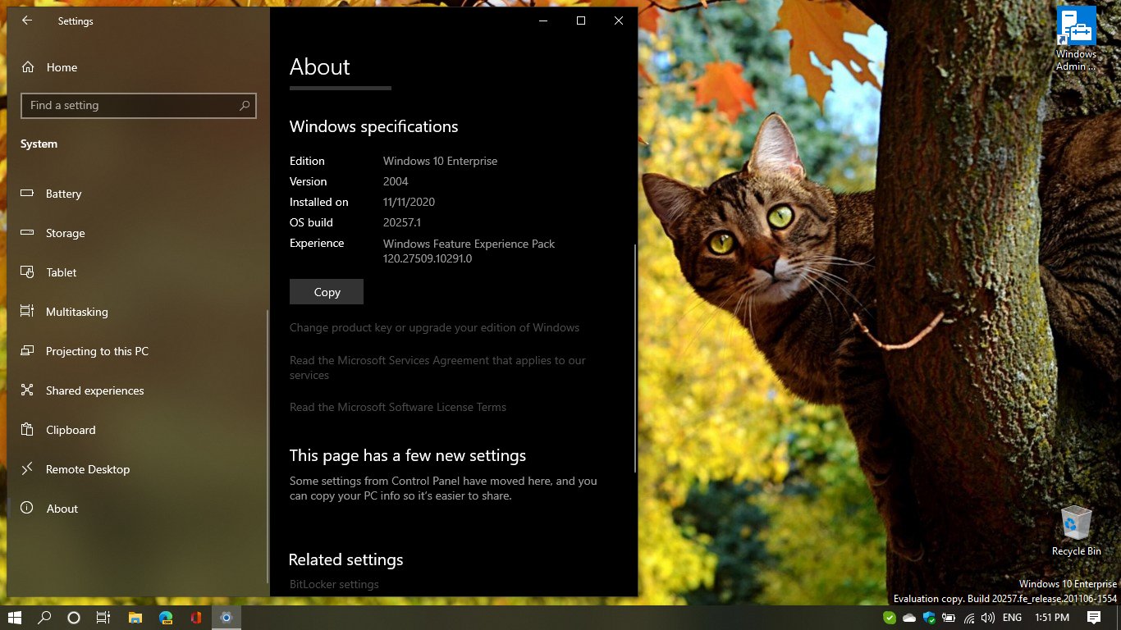Check battery status in system tray
The height and width of the screenshot is (630, 1121).
pos(949,618)
